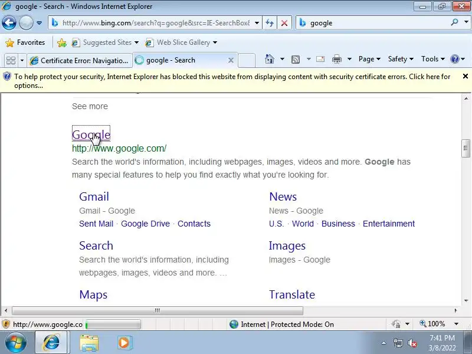Click the Read Mail icon
This screenshot has height=354, width=472.
click(320, 59)
